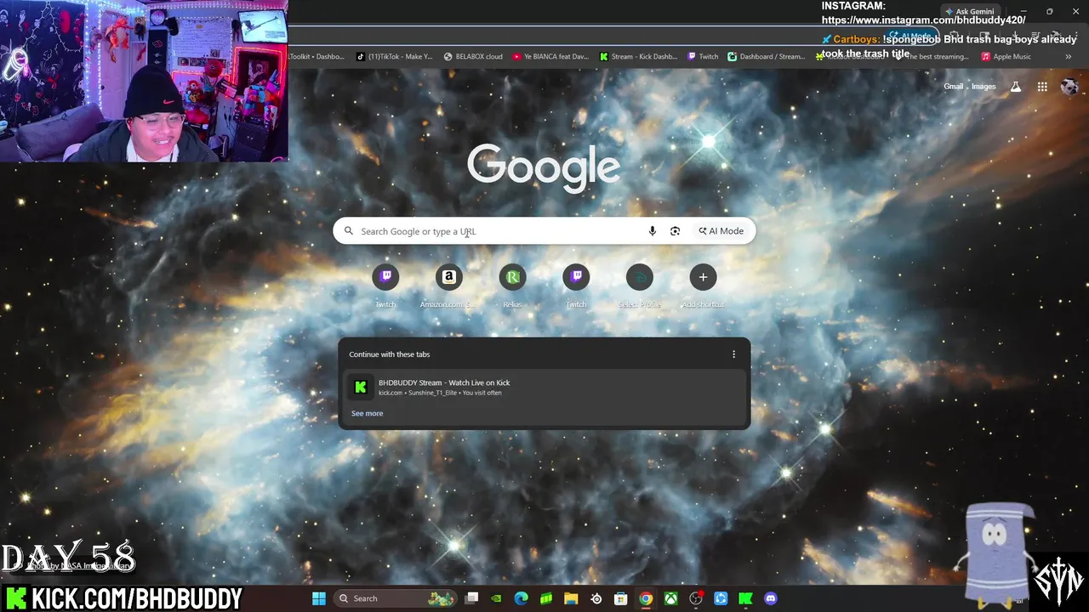Viewport: 1089px width, 612px height.
Task: Open BHDBUDDY Stream - Watch Live on Kick
Action: point(544,388)
